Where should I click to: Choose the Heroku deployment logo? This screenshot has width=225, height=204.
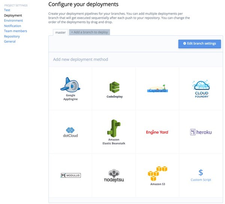coord(201,132)
